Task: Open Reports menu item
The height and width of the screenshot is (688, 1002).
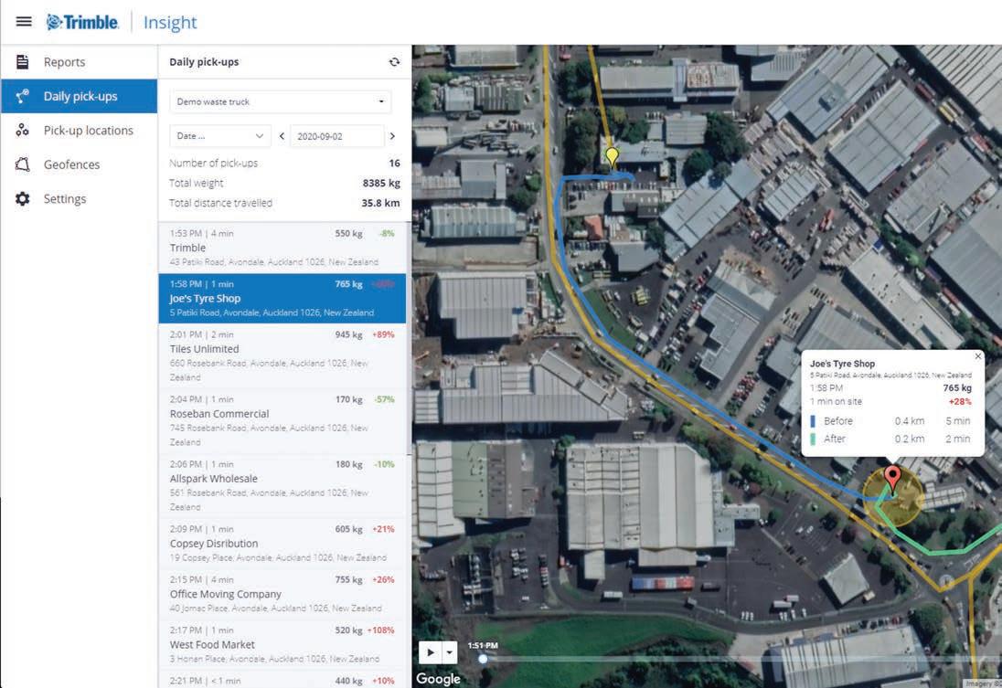Action: 79,62
